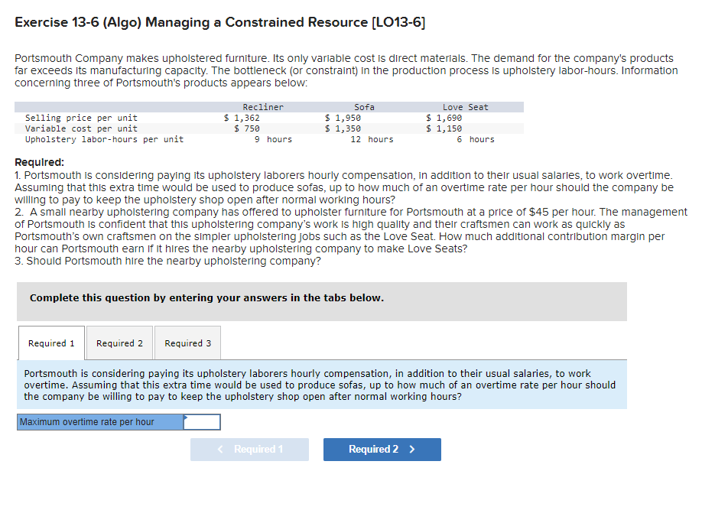Click the Upholstery labor-hours per unit label
This screenshot has width=728, height=510.
[x=105, y=139]
